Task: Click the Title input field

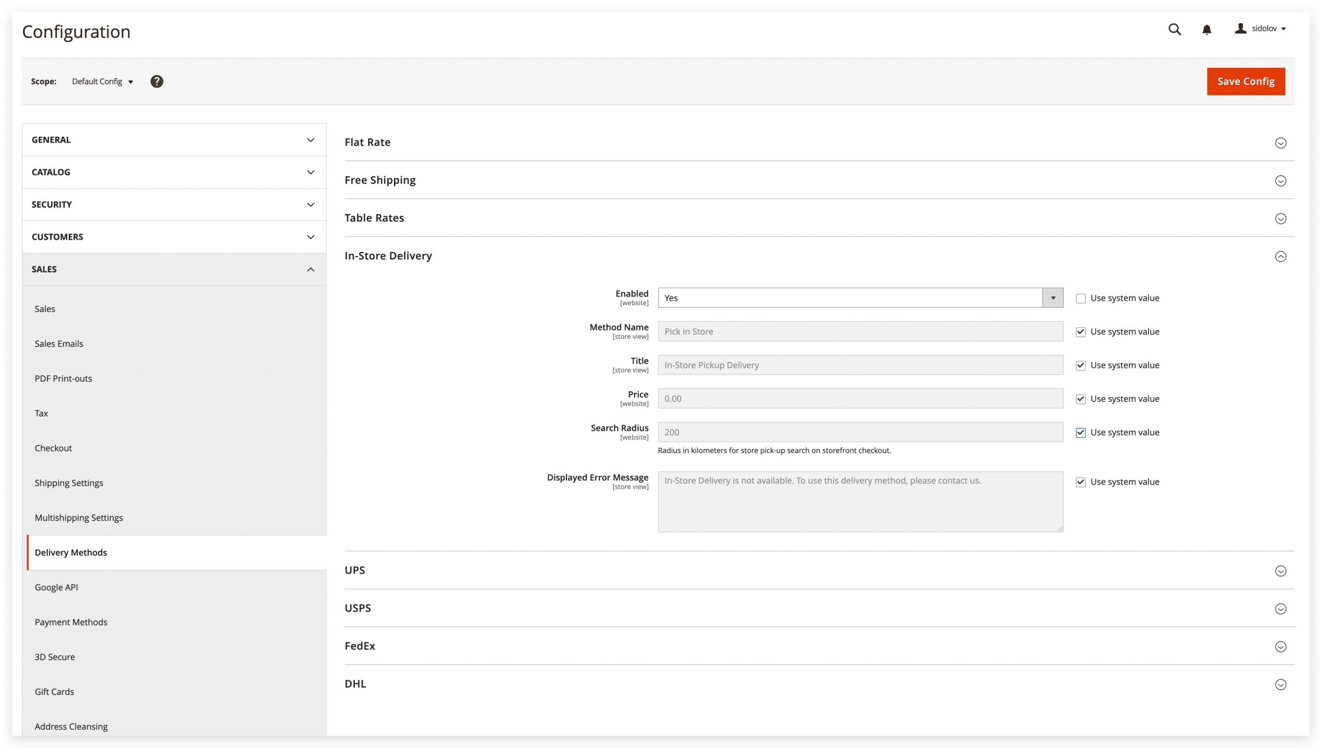Action: click(860, 365)
